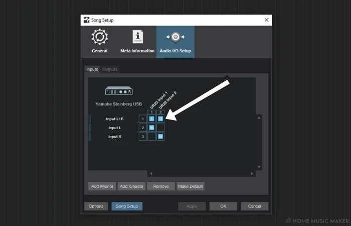
Task: Click the scroll up arrow of the input list
Action: point(259,118)
